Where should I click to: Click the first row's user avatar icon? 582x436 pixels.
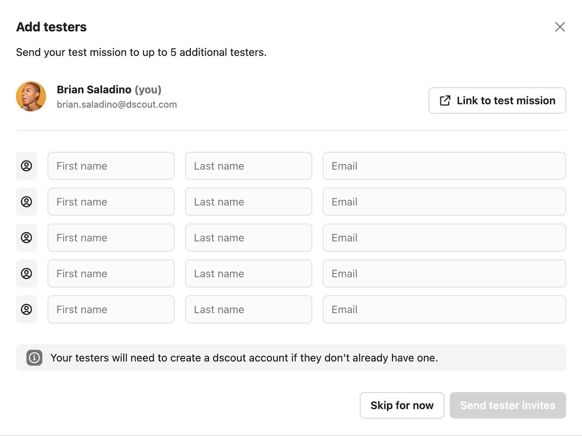[26, 166]
